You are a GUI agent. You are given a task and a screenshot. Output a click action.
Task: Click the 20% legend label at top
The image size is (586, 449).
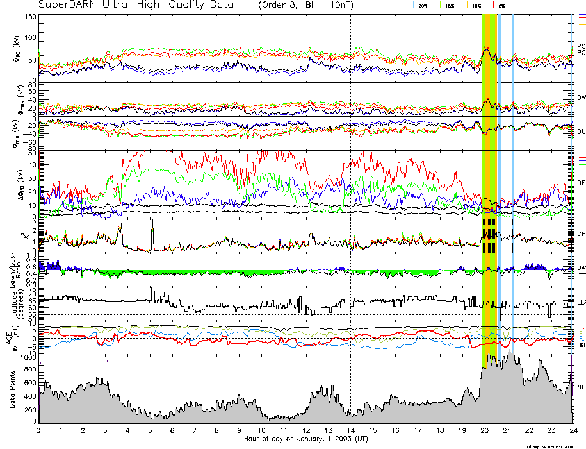(423, 5)
